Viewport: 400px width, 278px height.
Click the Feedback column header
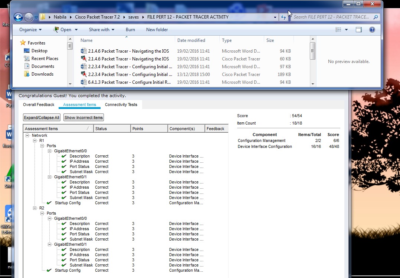pos(217,129)
